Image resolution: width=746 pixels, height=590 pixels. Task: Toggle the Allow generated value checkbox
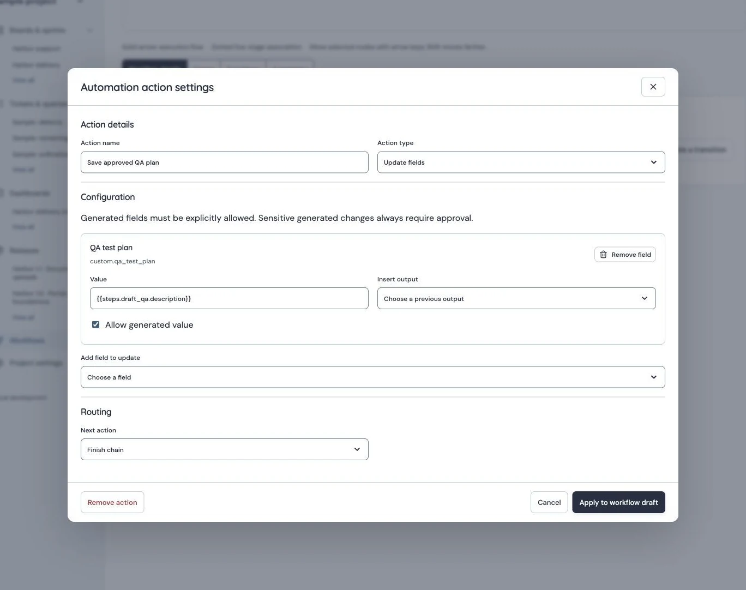click(x=96, y=324)
